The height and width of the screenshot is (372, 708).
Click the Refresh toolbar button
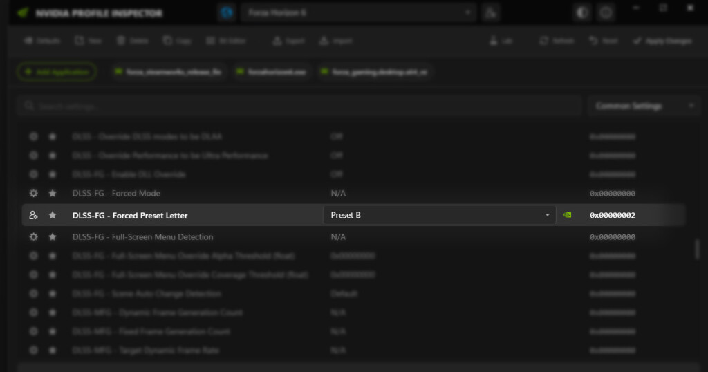[x=557, y=41]
